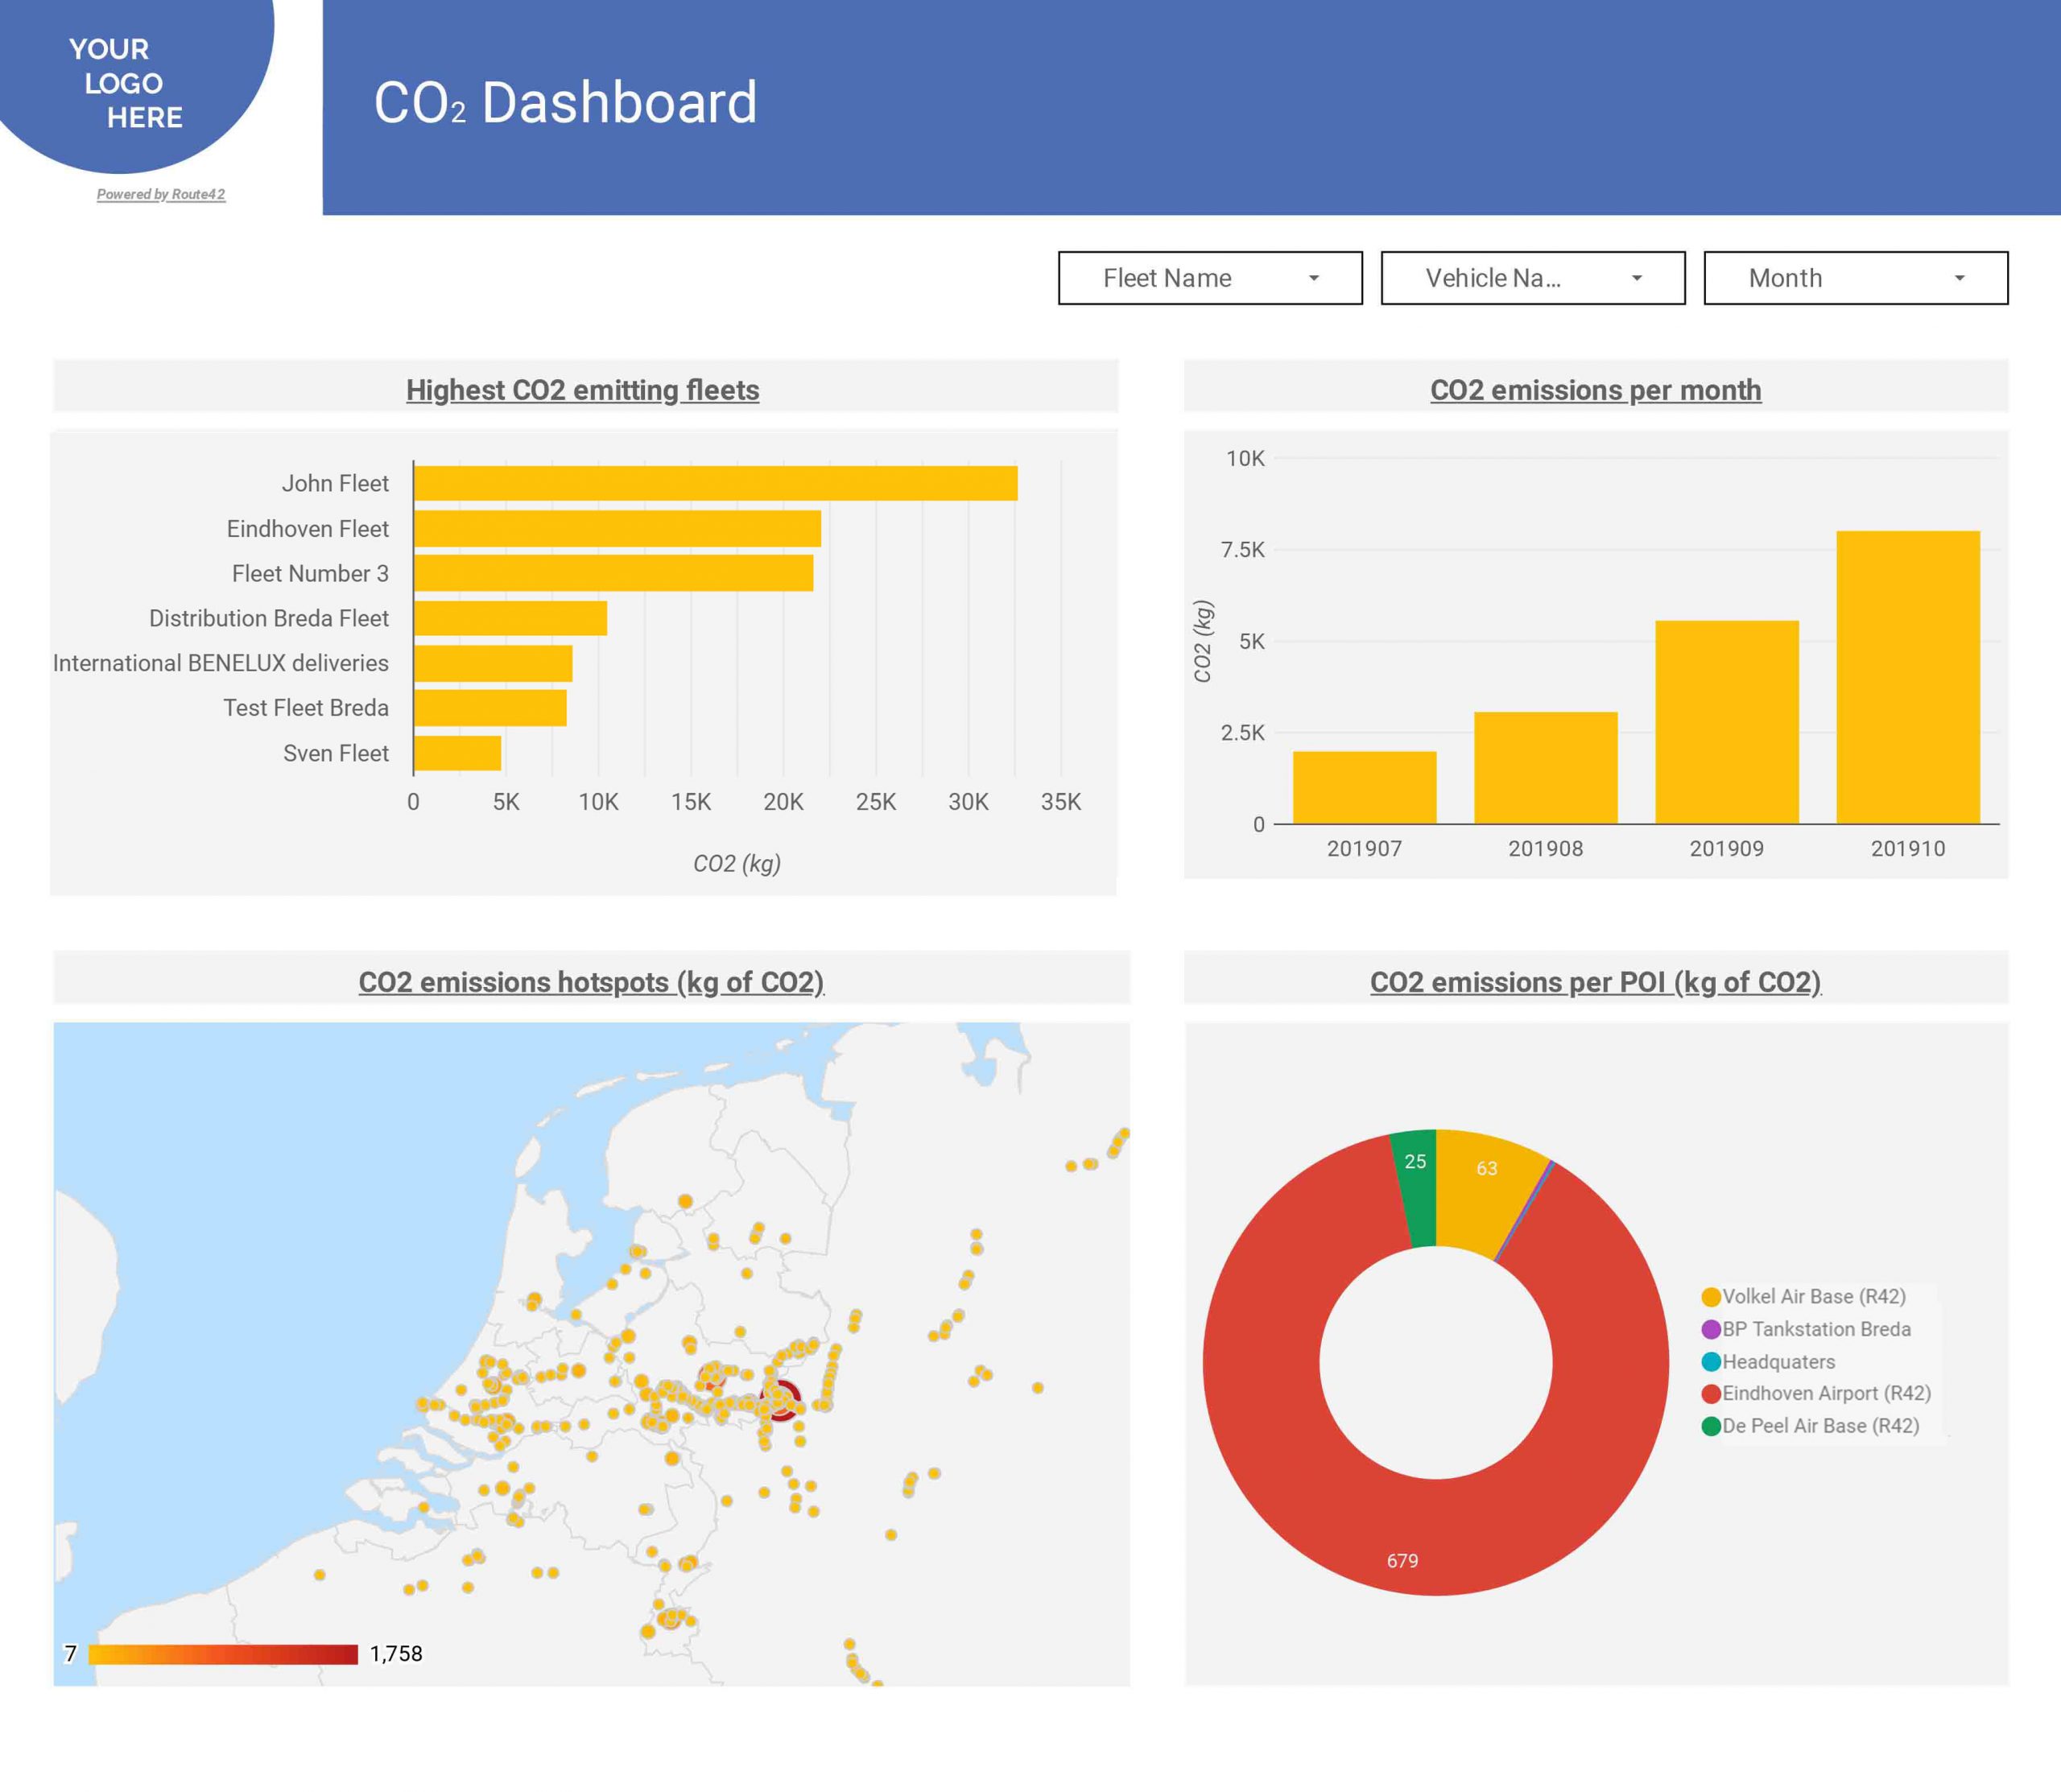The height and width of the screenshot is (1792, 2061).
Task: Click the Powered by Route42 link
Action: pos(161,194)
